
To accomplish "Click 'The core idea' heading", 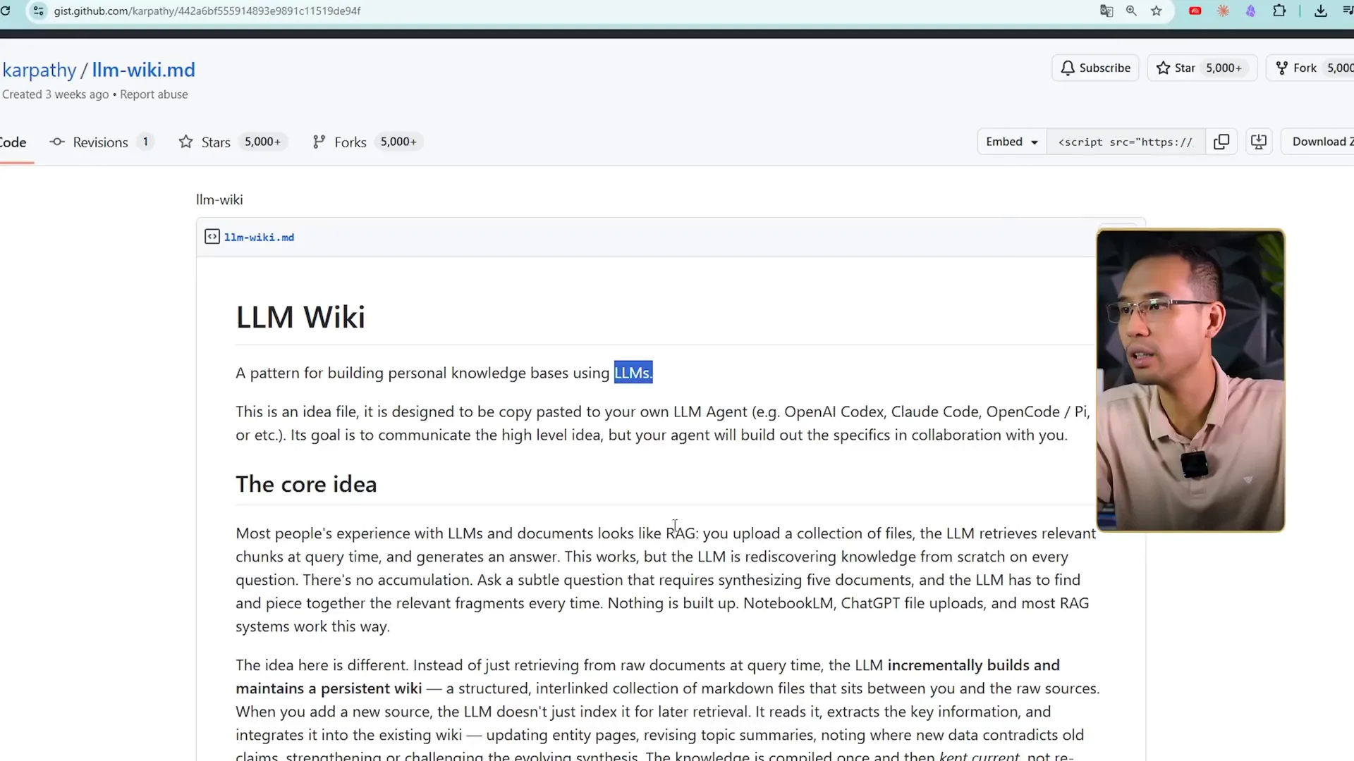I will pyautogui.click(x=306, y=484).
